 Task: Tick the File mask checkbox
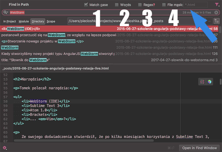164,5
